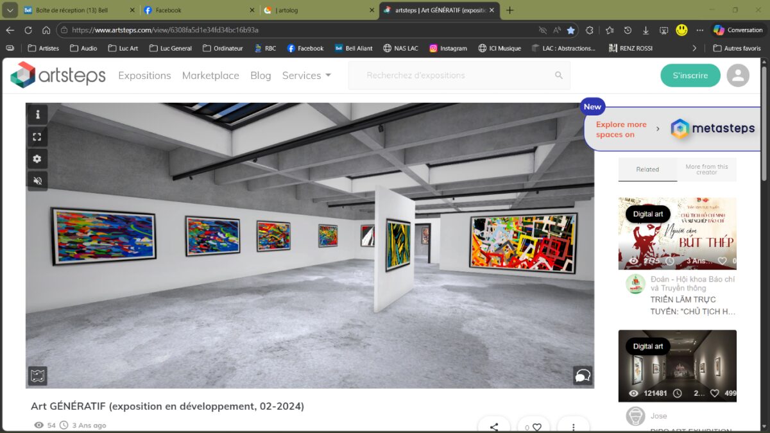Open the three-dot options menu below the exhibition

click(573, 425)
